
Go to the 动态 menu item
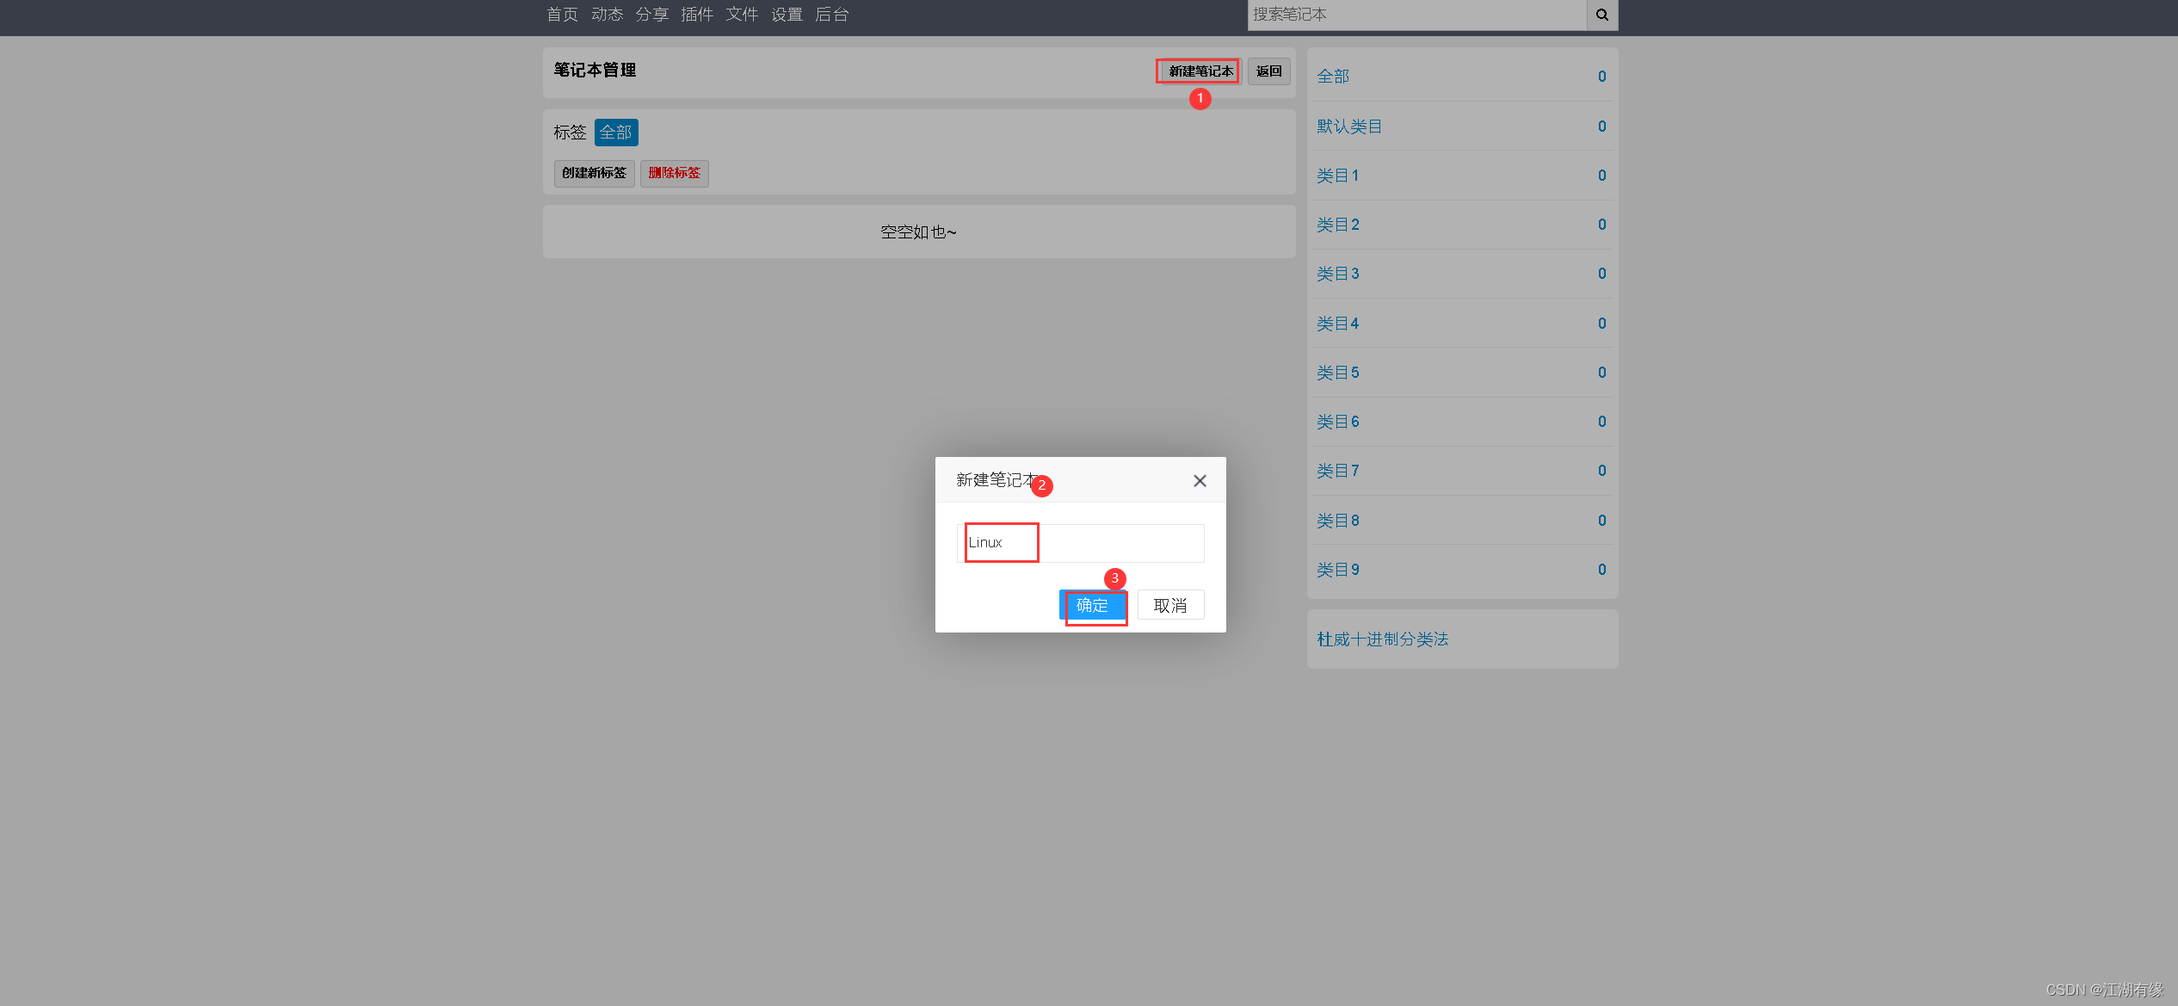(x=607, y=15)
